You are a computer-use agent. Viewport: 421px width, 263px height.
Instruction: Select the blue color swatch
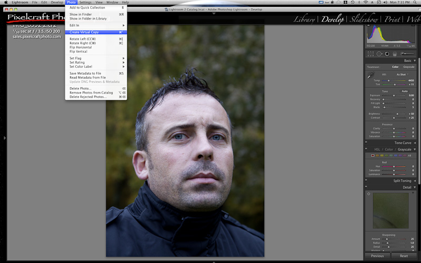pyautogui.click(x=396, y=156)
